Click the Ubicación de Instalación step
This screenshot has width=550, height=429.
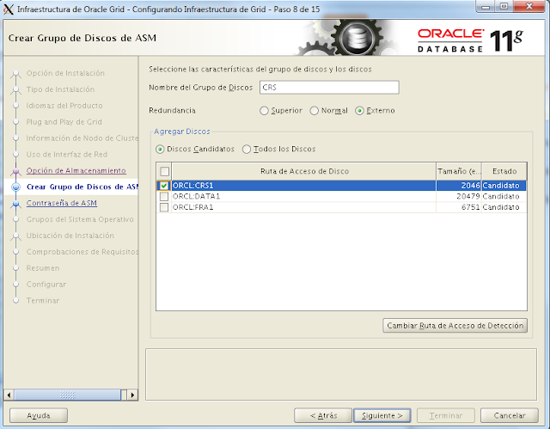pyautogui.click(x=70, y=236)
